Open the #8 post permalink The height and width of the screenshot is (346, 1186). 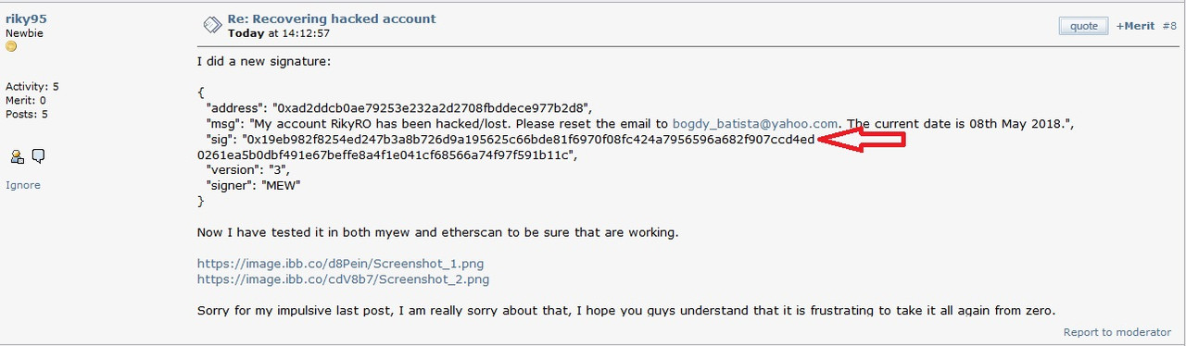(x=1170, y=26)
